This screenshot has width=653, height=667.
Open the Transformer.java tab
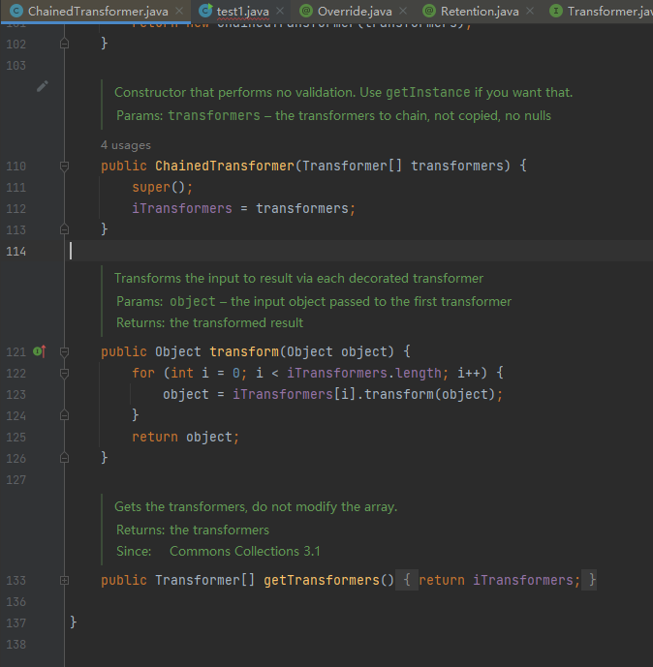[x=608, y=12]
